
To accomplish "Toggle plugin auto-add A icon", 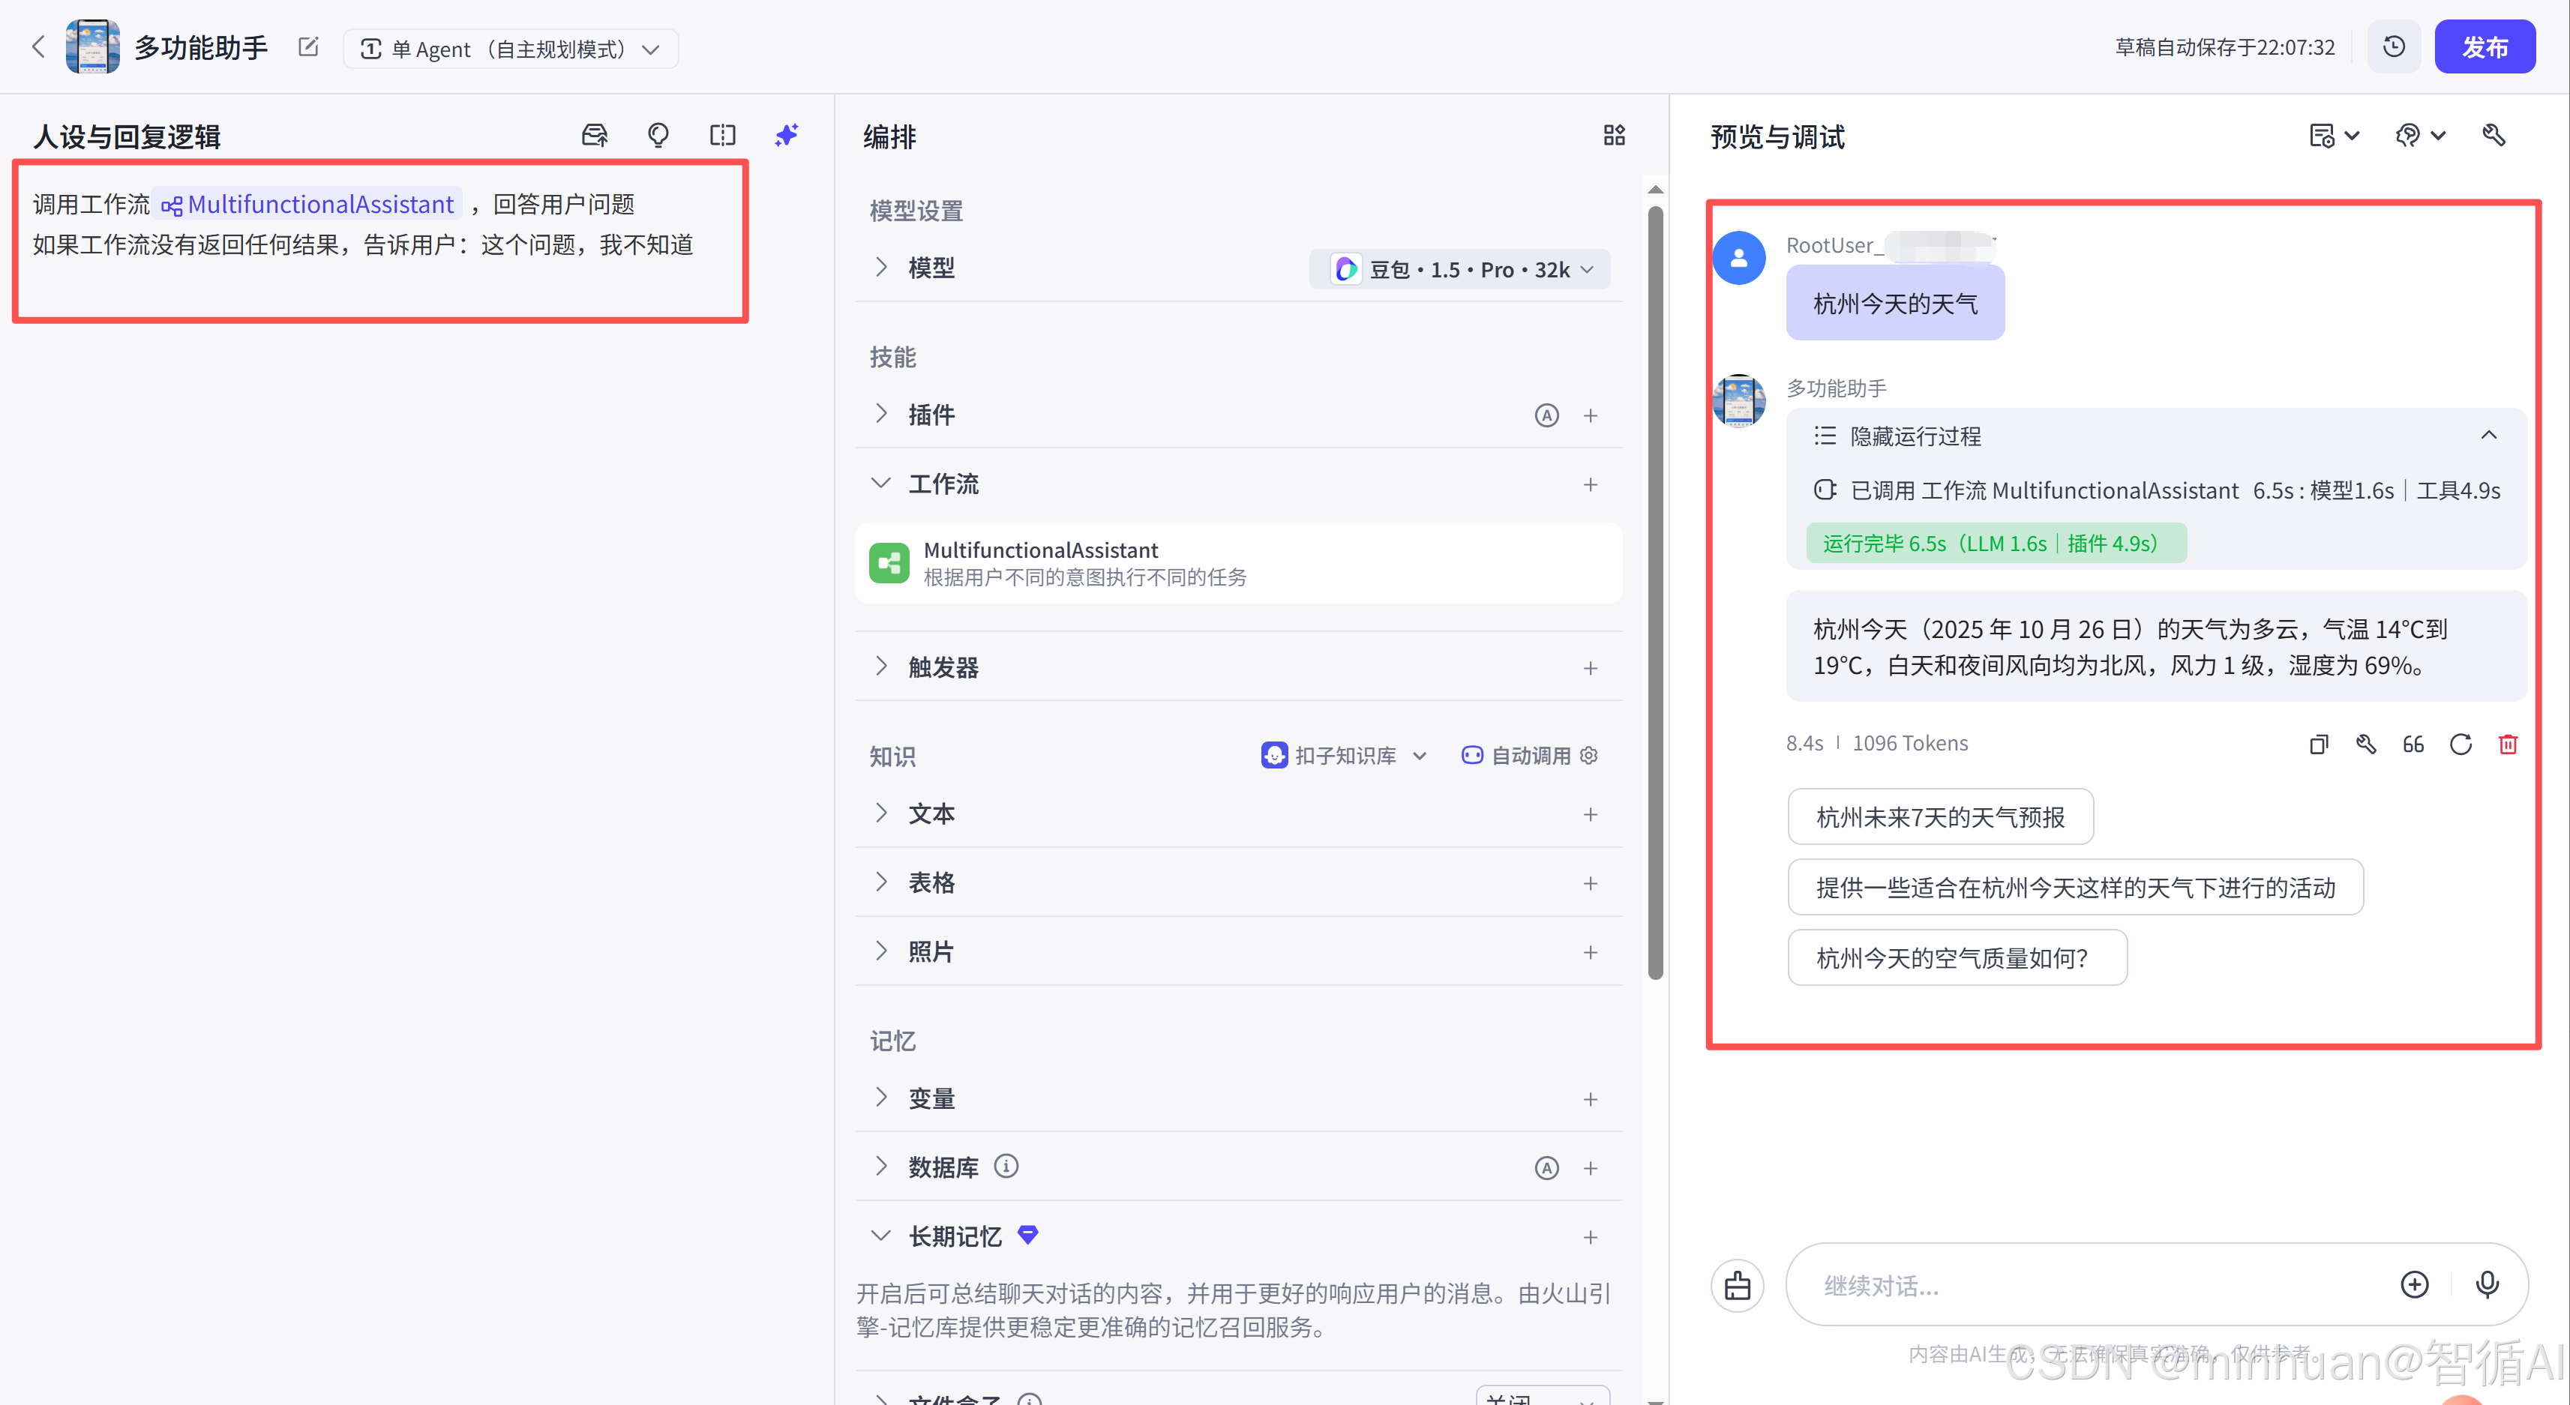I will click(1546, 416).
